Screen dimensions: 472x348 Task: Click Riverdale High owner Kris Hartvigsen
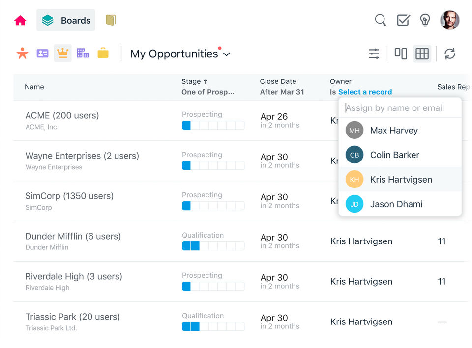[361, 282]
